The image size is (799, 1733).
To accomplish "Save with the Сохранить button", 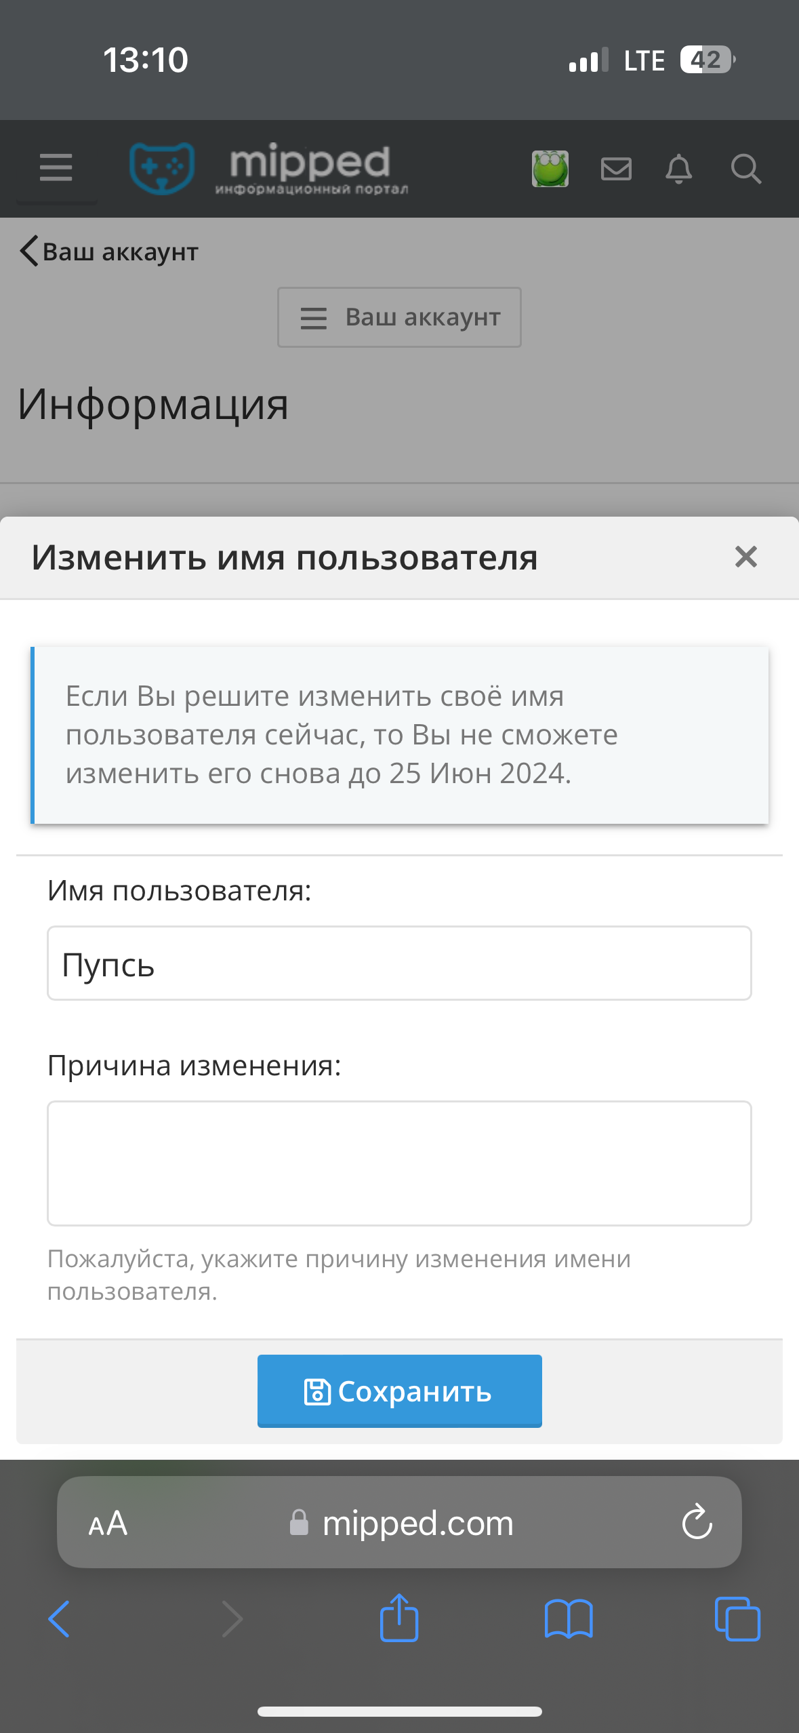I will 399,1391.
